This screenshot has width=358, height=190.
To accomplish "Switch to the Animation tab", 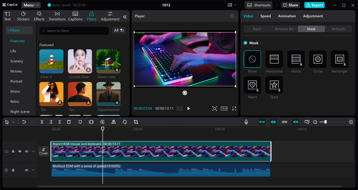I will pyautogui.click(x=287, y=16).
